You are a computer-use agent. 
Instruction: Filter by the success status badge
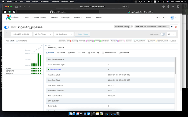129,41
